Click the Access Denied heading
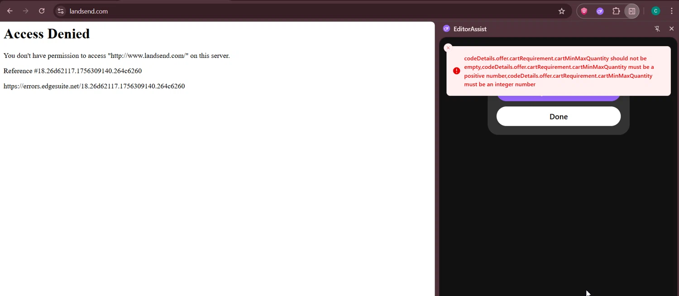Image resolution: width=679 pixels, height=296 pixels. [47, 34]
